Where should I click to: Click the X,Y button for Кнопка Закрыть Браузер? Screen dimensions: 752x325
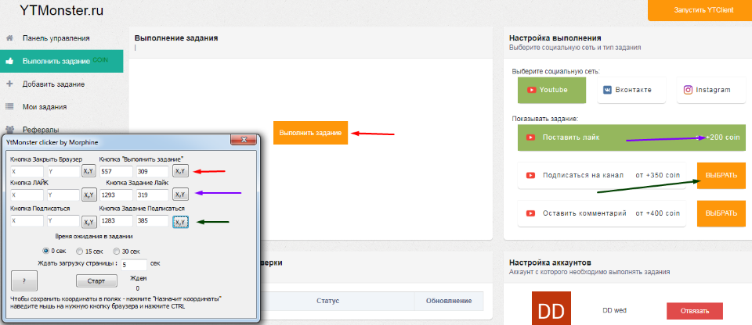(89, 171)
